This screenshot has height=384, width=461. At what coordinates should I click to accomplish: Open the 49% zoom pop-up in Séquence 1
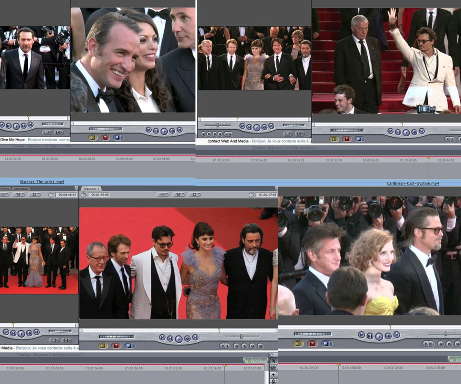click(x=163, y=194)
